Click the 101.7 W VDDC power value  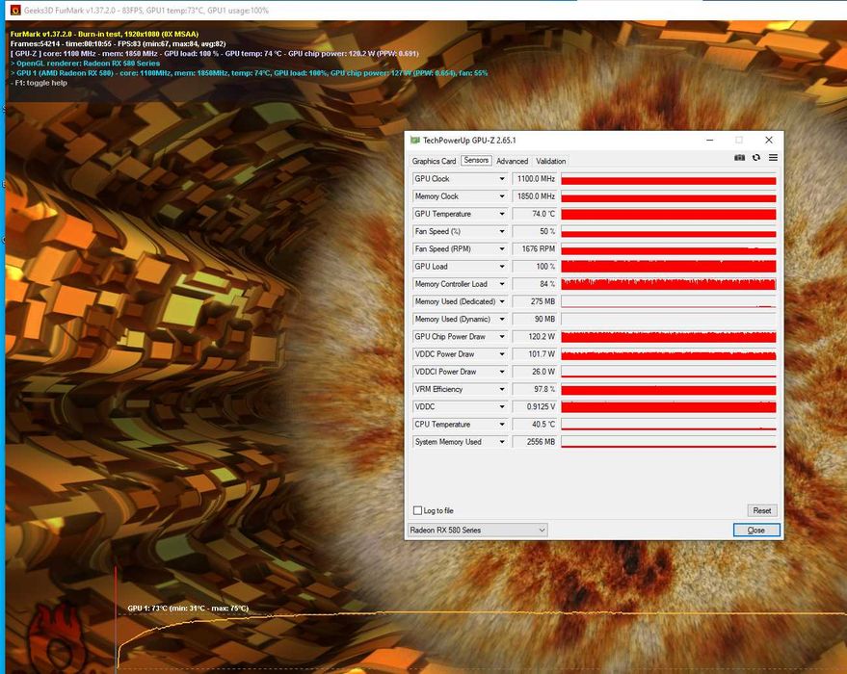[535, 354]
